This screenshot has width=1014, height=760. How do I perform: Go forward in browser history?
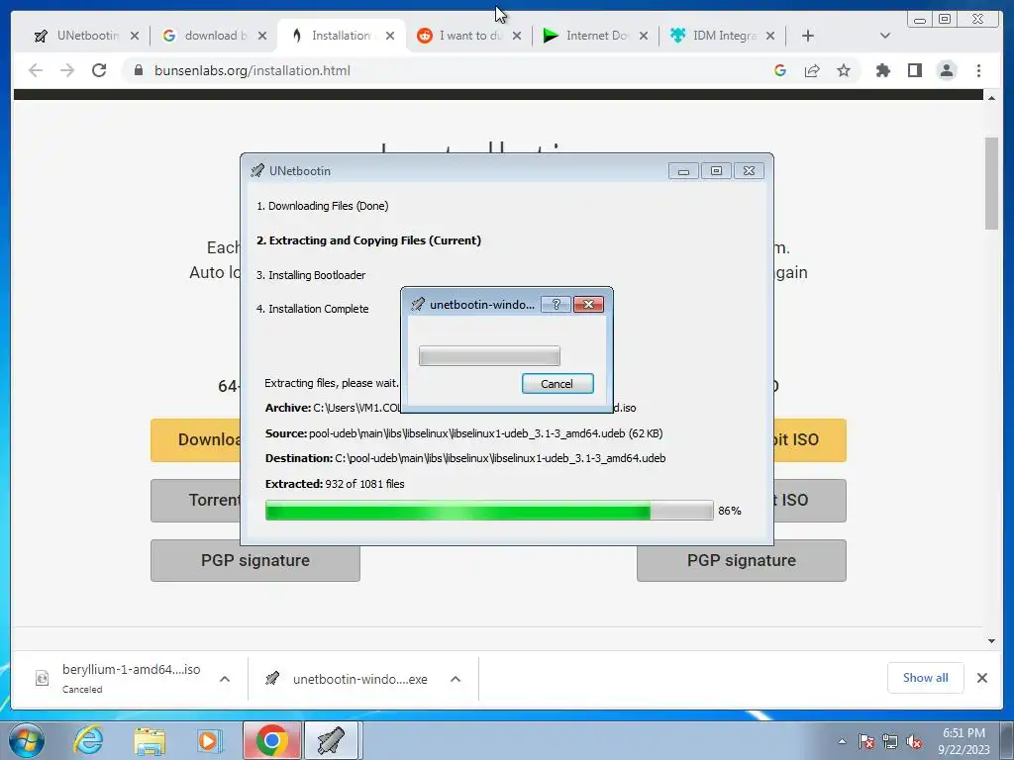(x=67, y=70)
